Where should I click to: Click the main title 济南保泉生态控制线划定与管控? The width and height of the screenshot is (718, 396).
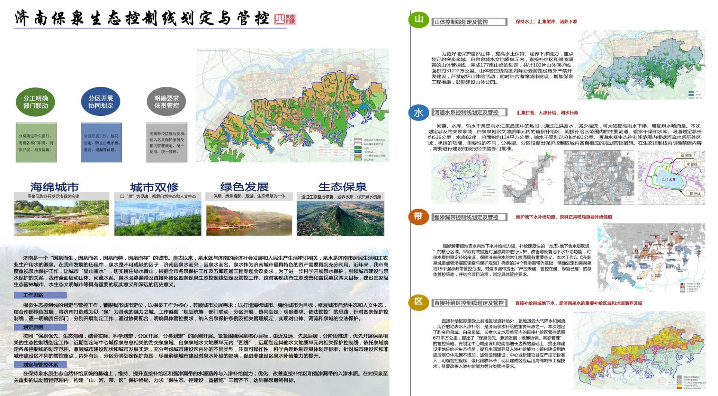(142, 19)
